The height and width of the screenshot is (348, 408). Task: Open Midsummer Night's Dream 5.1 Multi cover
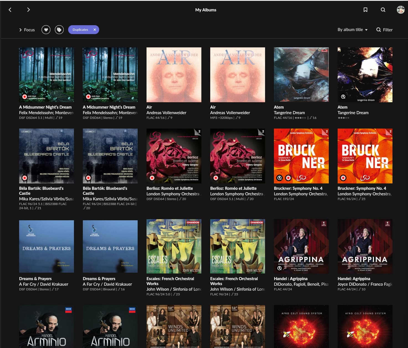(47, 75)
